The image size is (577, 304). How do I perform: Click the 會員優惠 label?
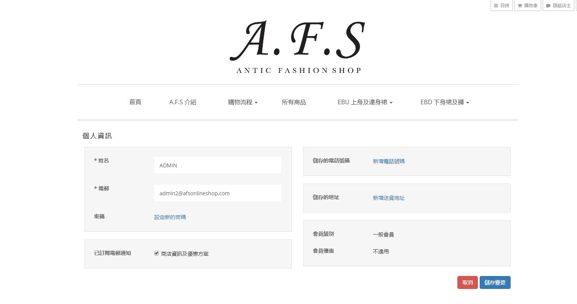(323, 251)
